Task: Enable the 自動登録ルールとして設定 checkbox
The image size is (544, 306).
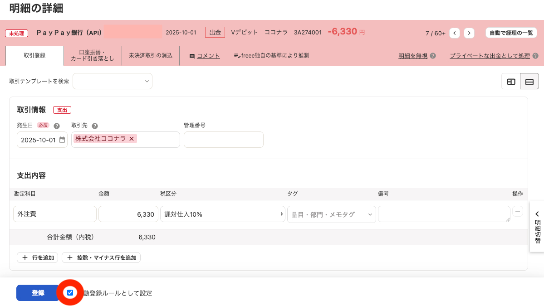Action: click(x=70, y=293)
